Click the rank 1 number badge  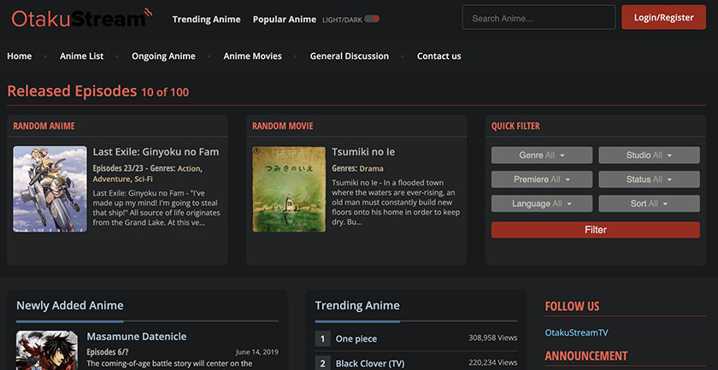tap(322, 339)
